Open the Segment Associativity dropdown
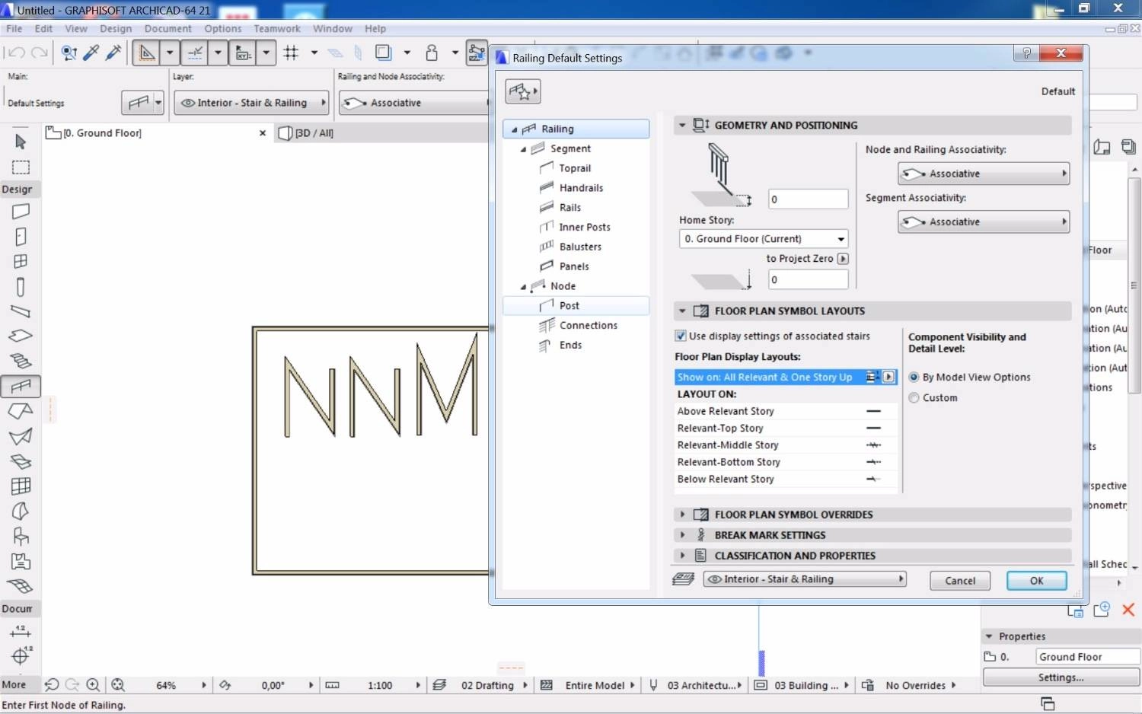Image resolution: width=1142 pixels, height=714 pixels. (984, 222)
